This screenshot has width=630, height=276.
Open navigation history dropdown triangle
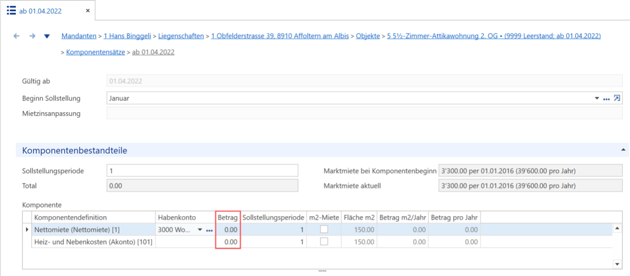[47, 36]
